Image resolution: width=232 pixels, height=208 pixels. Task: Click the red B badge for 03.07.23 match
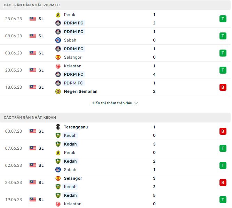click(x=223, y=131)
